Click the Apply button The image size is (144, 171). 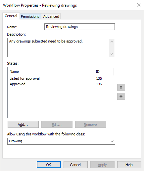(x=102, y=165)
